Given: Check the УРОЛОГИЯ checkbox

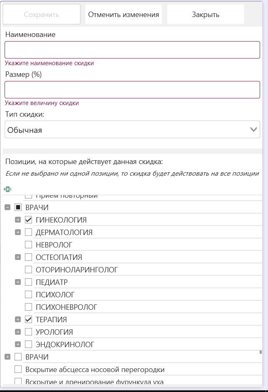Looking at the screenshot, I should pyautogui.click(x=29, y=332).
